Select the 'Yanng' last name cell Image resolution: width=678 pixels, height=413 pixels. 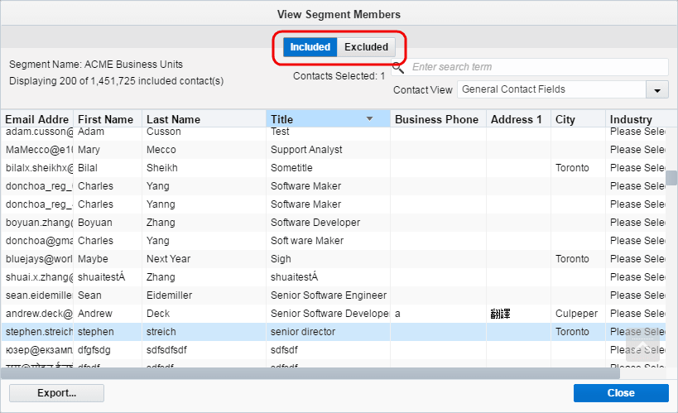pos(204,204)
